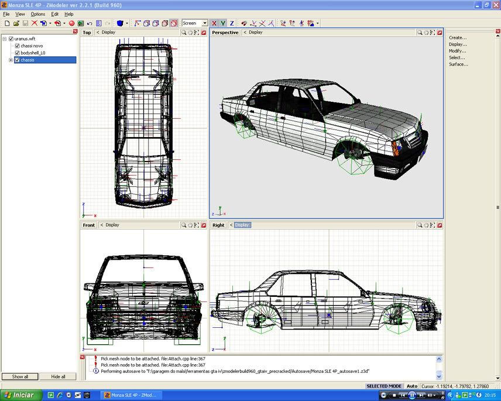Click the Open folder toolbar icon
This screenshot has height=401, width=501.
point(16,23)
